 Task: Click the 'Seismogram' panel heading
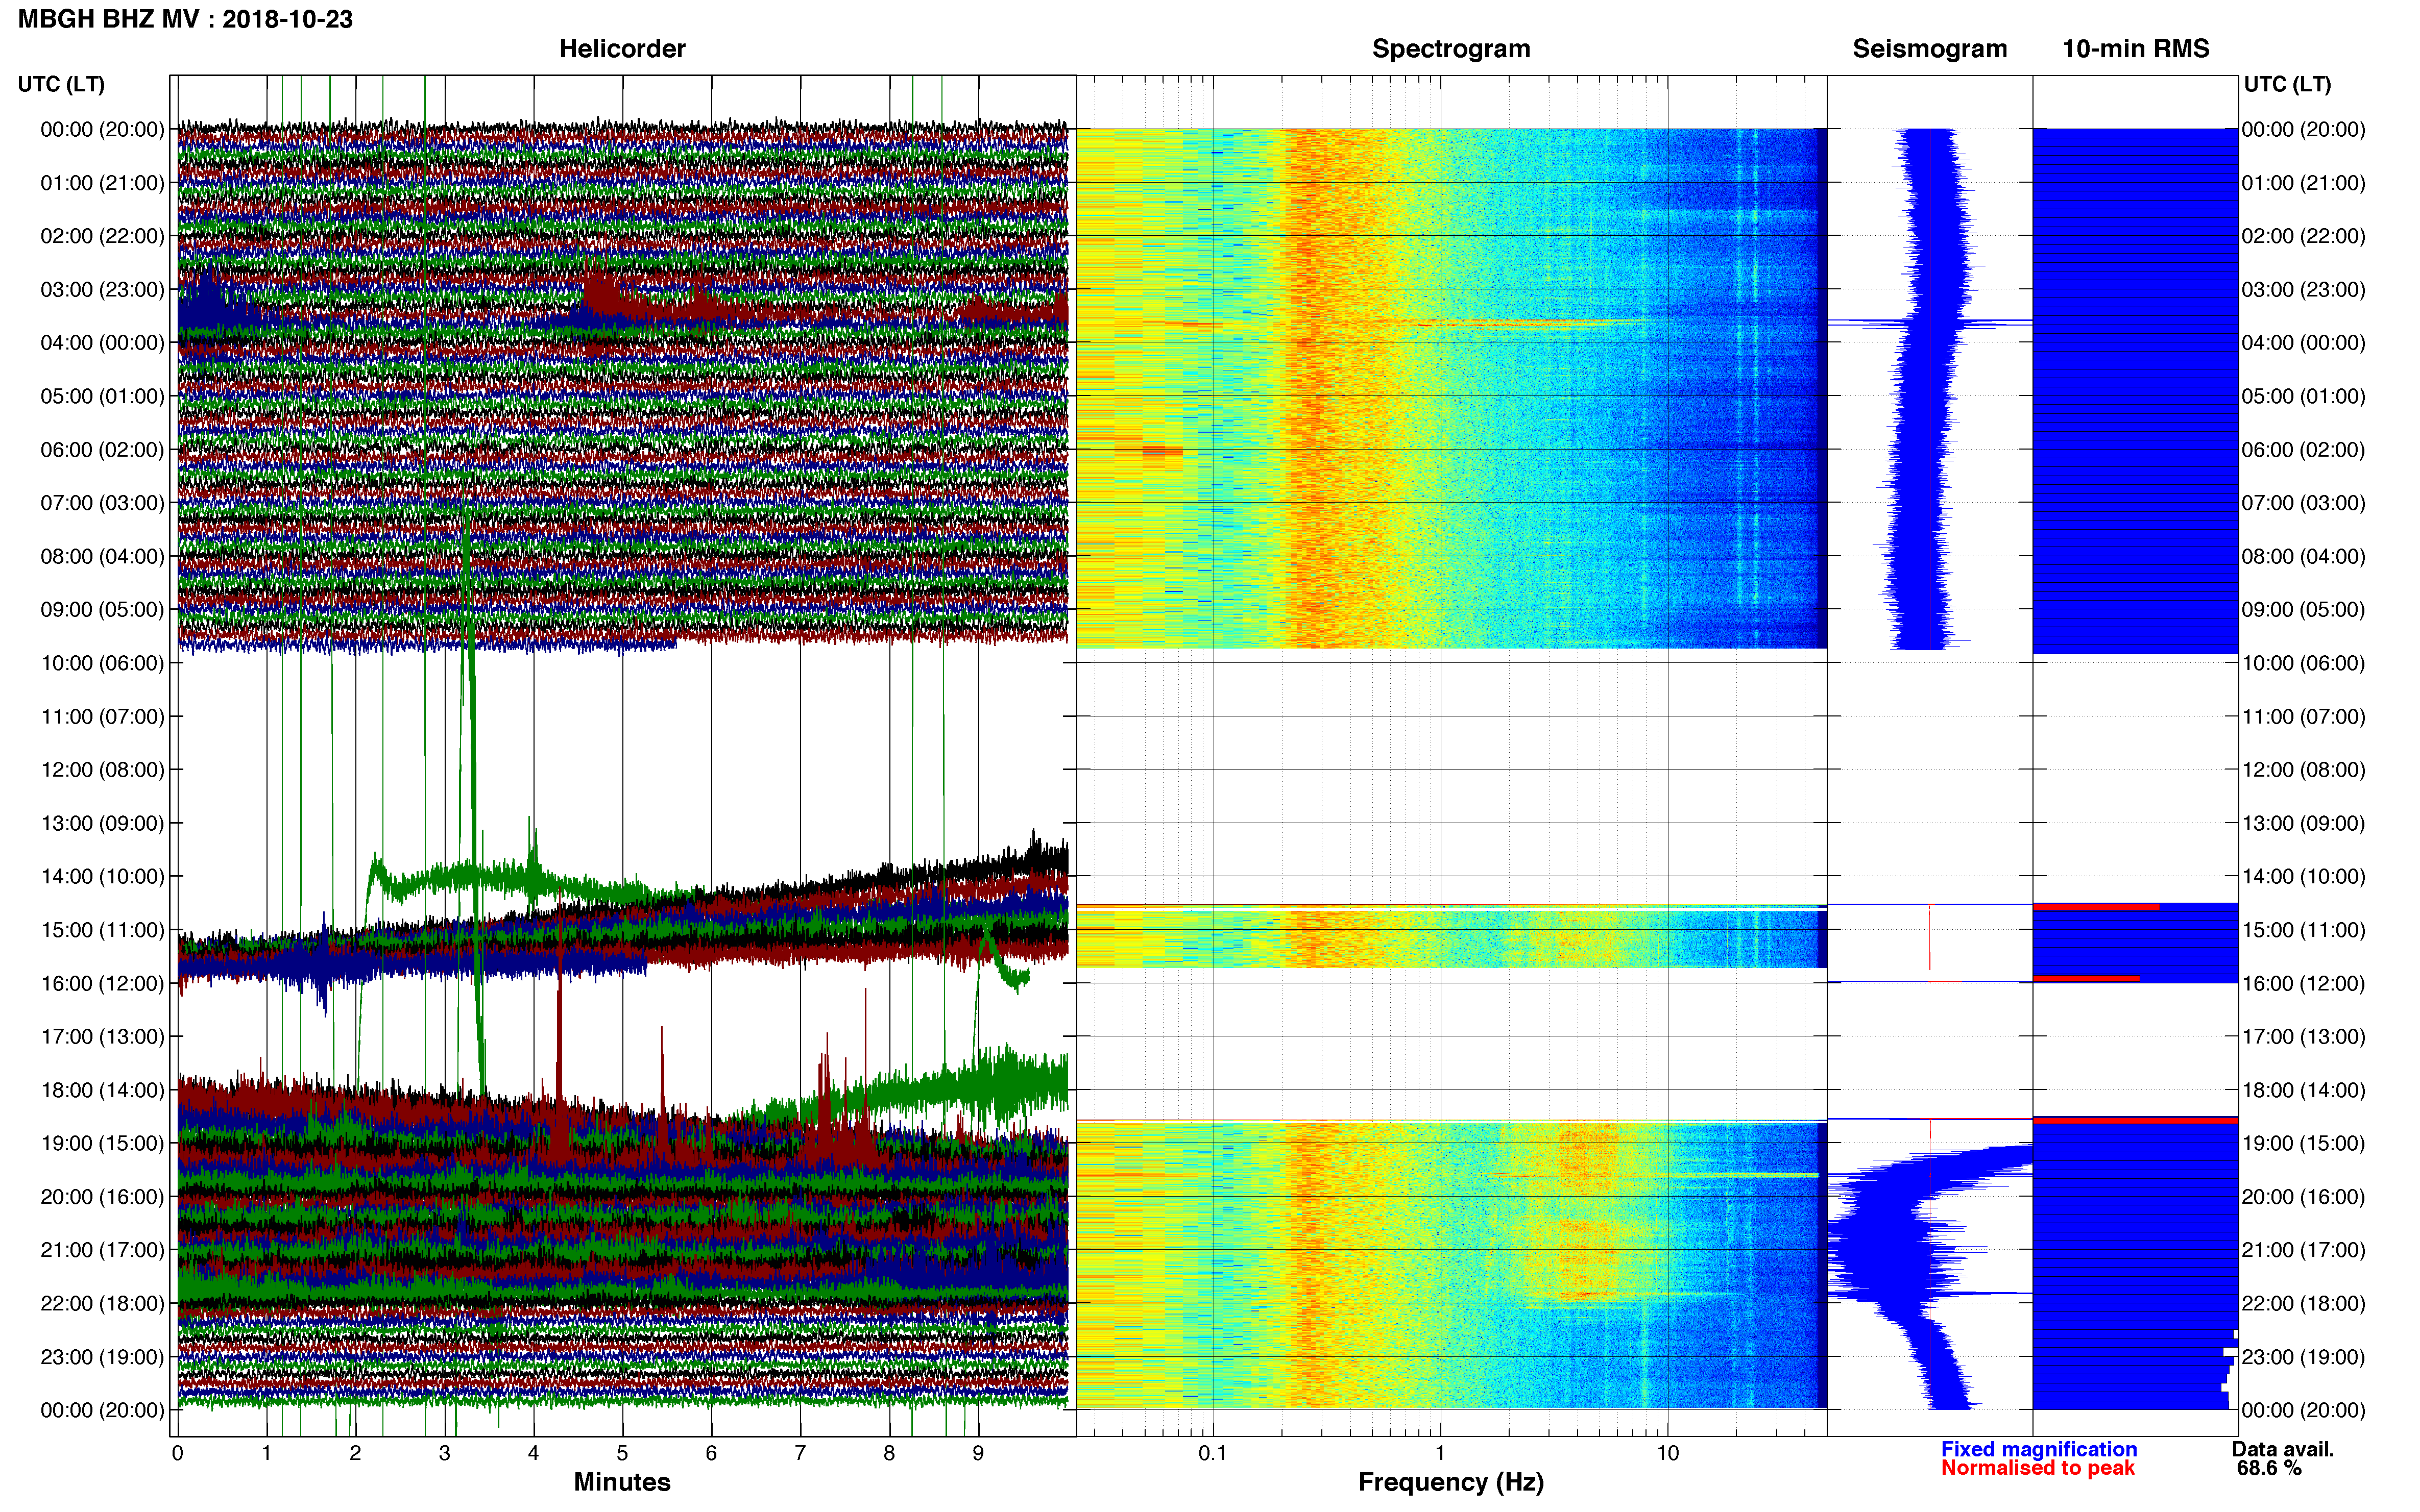(x=1929, y=48)
